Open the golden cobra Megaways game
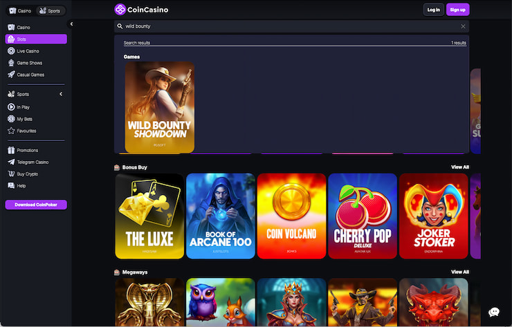 (149, 302)
